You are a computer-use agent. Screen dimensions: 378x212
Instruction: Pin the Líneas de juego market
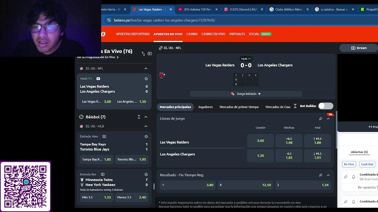tap(321, 119)
